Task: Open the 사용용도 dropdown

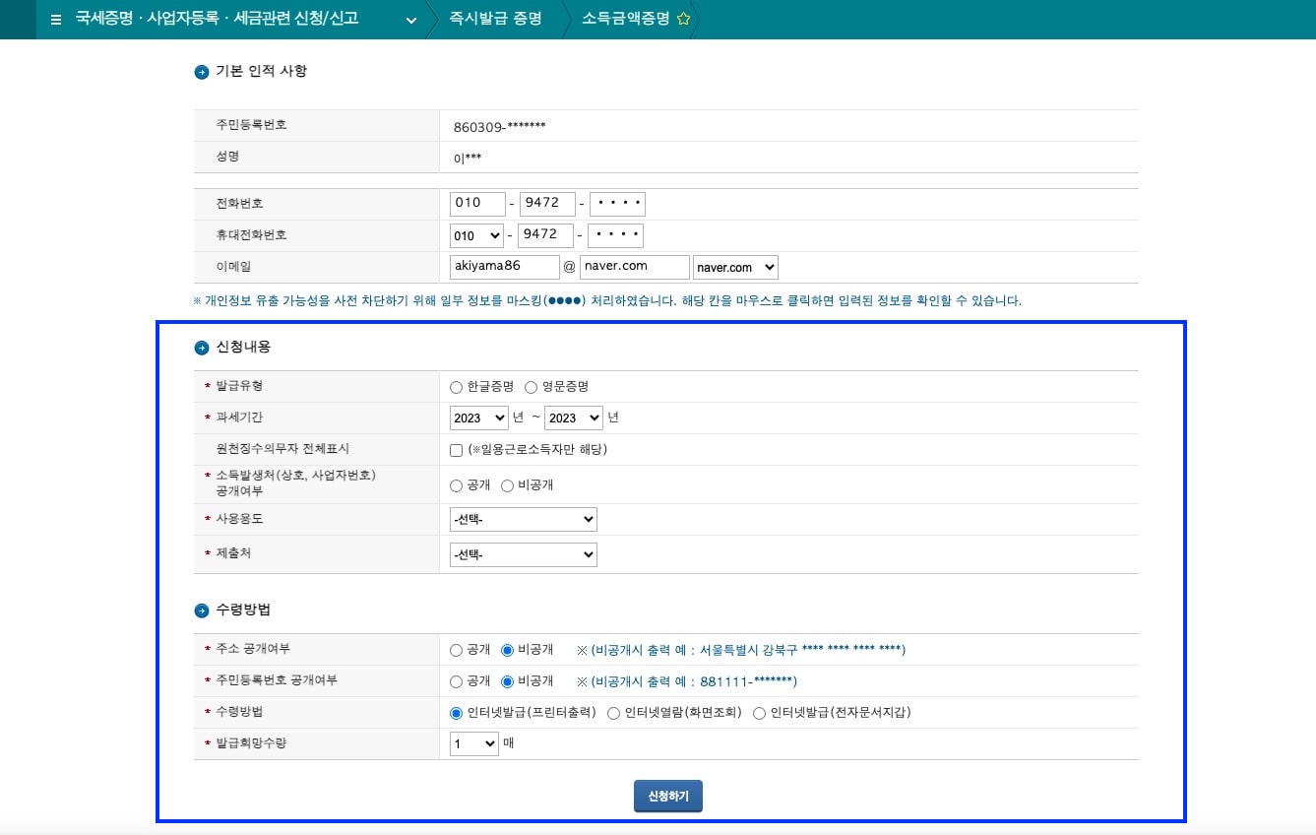Action: coord(524,519)
